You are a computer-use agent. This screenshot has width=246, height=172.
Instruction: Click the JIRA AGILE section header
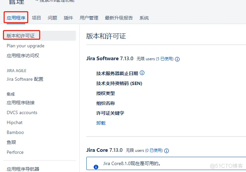pos(17,71)
